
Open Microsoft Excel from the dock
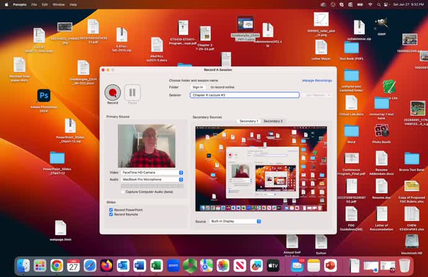point(156,265)
